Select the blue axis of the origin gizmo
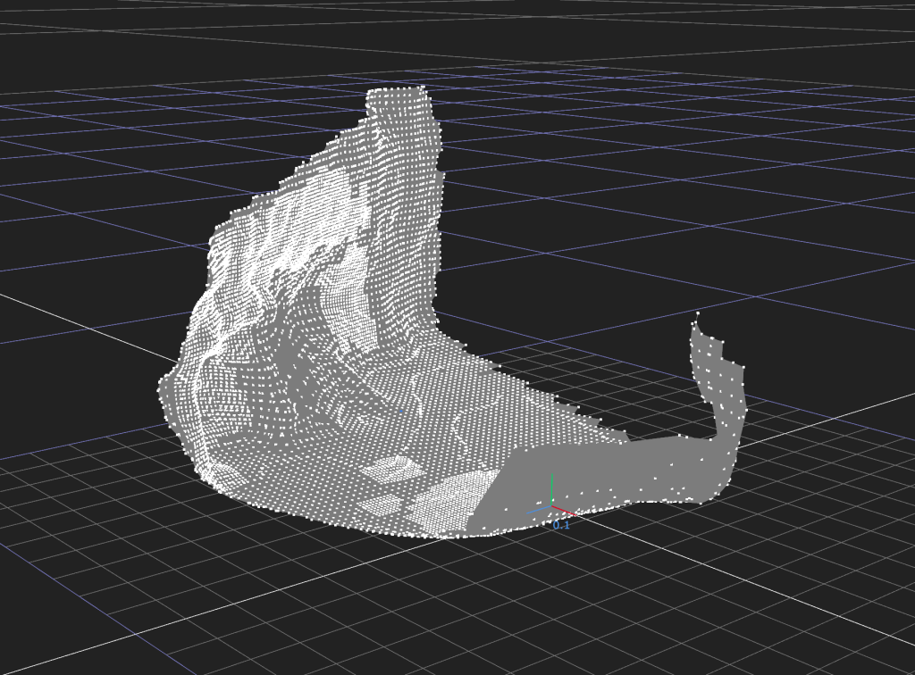915x675 pixels. coord(539,510)
